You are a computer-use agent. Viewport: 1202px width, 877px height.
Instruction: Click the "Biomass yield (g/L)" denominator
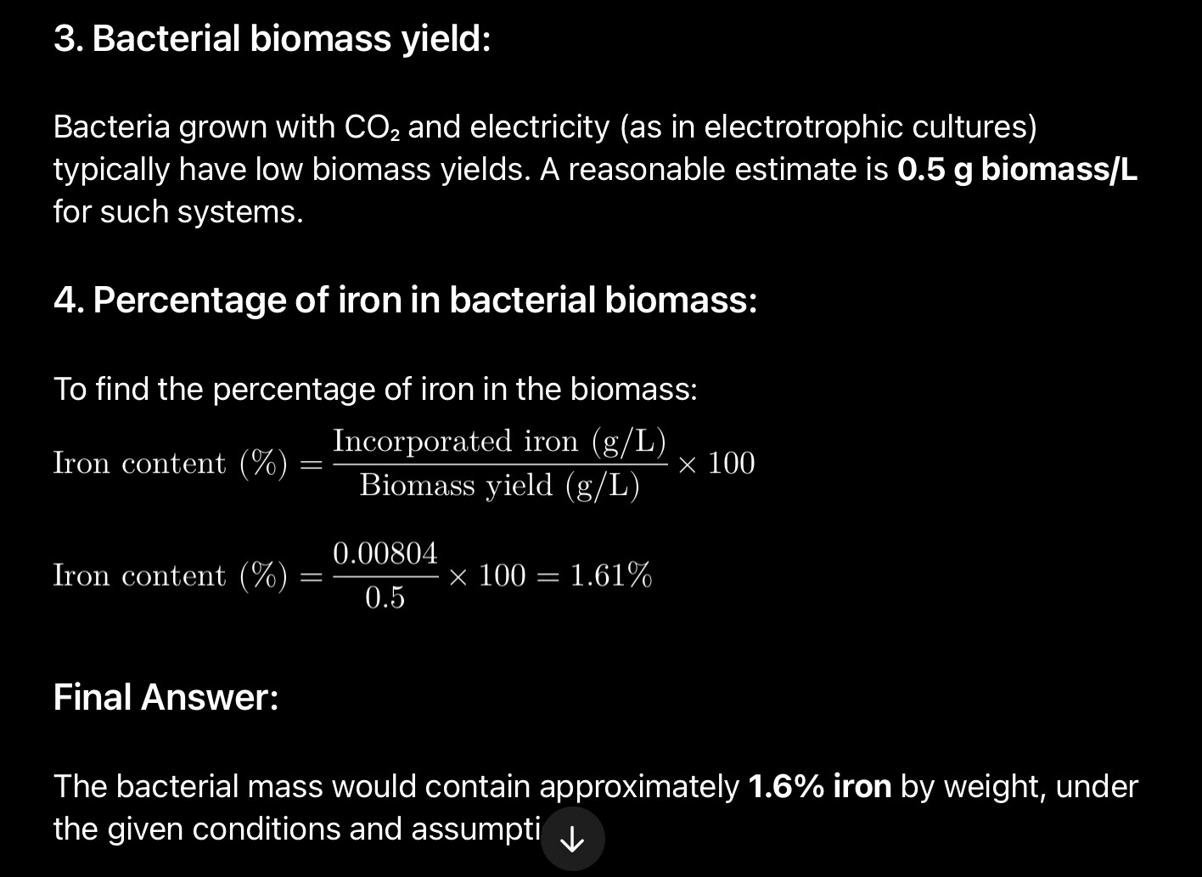pos(499,486)
